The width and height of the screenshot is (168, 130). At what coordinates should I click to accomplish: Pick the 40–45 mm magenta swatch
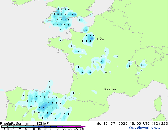[x=72, y=127]
